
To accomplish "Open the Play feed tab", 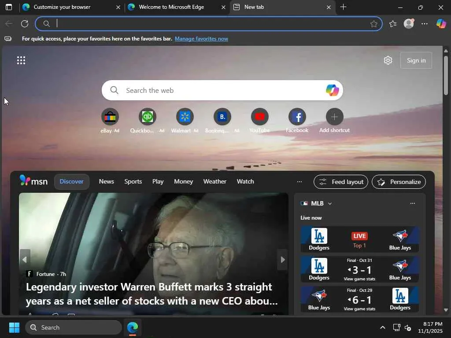I will coord(158,182).
